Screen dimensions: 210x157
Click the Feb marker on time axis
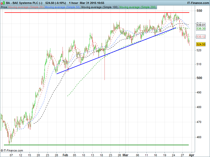[x=66, y=155]
